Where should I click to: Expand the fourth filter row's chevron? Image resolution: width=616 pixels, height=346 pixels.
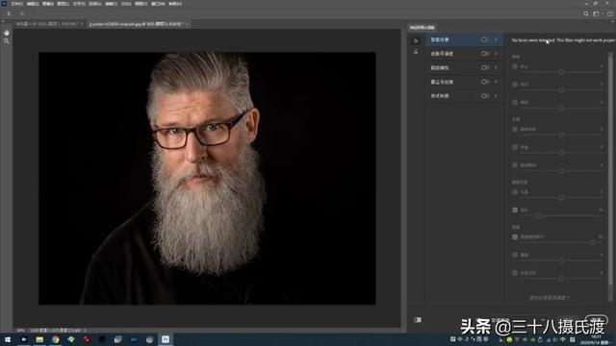496,82
